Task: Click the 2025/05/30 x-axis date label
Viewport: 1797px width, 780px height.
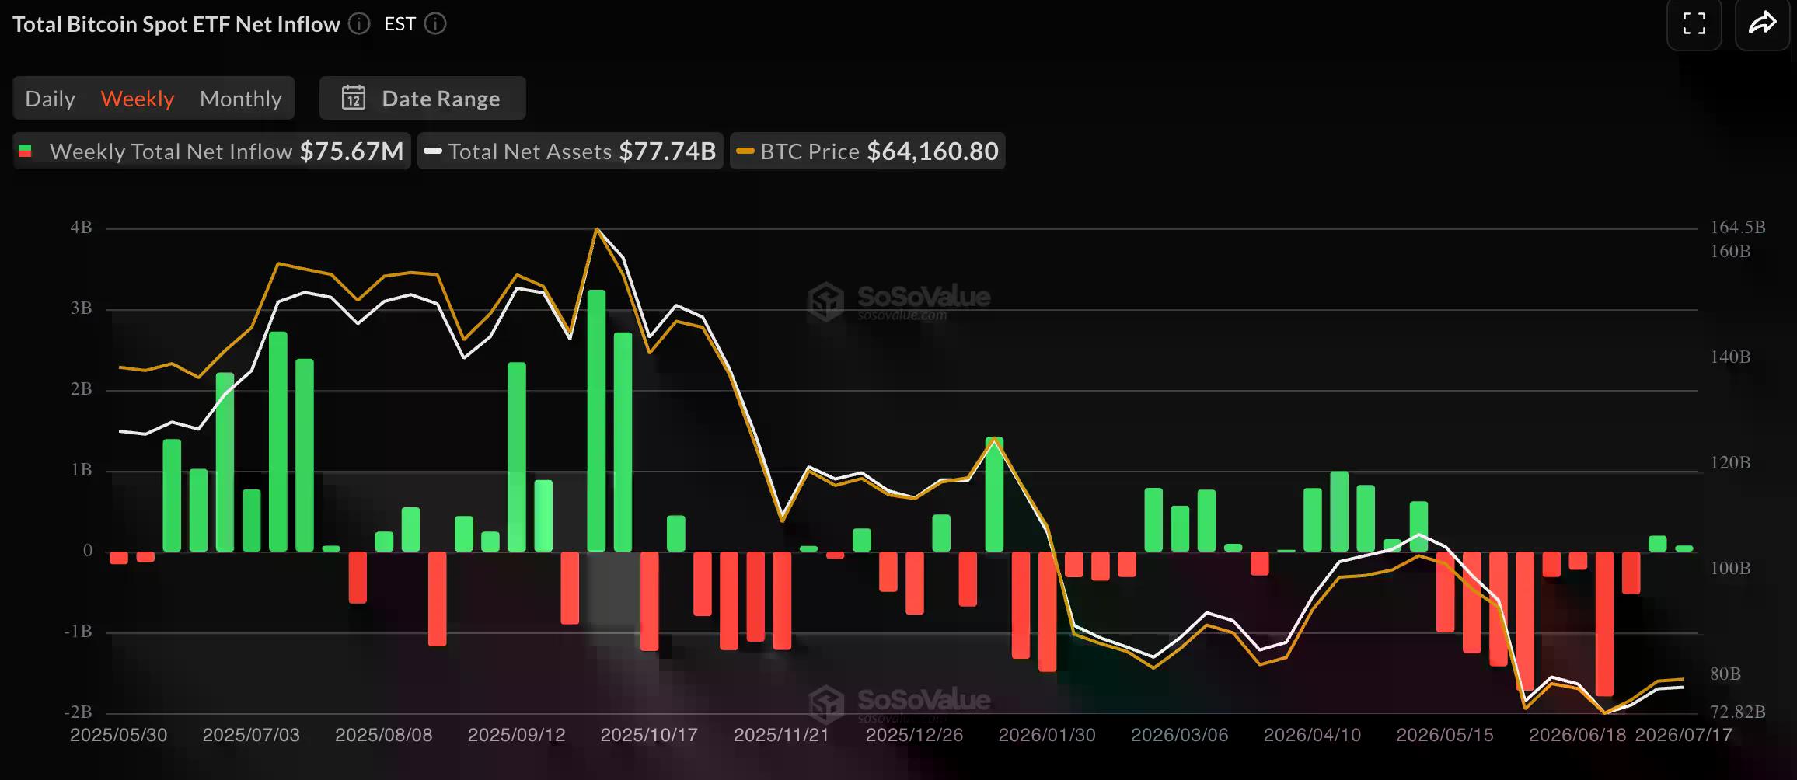Action: coord(118,735)
